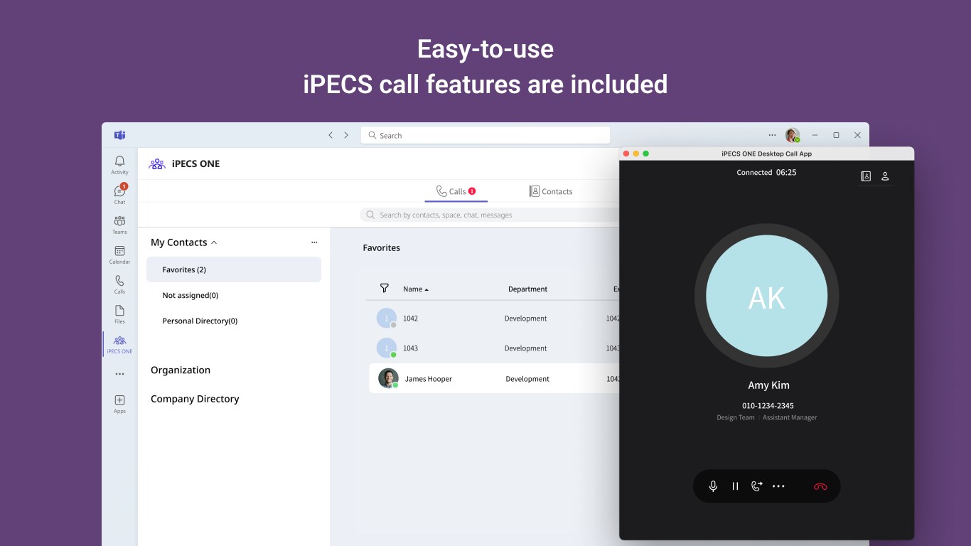
Task: Click Search by contacts, space, chat field
Action: [490, 215]
